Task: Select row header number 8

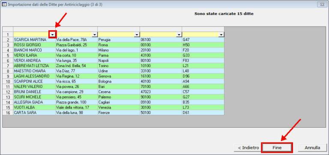Action: tap(8, 71)
